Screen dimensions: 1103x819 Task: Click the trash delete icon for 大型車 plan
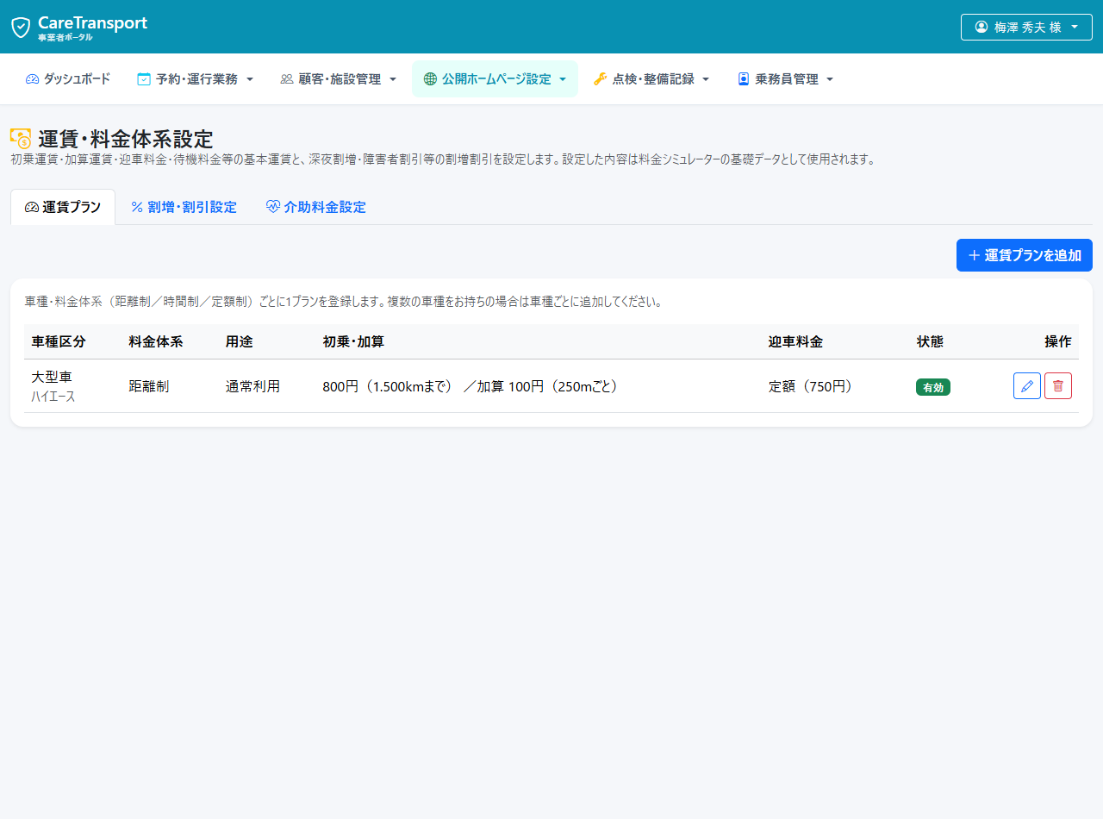coord(1058,386)
